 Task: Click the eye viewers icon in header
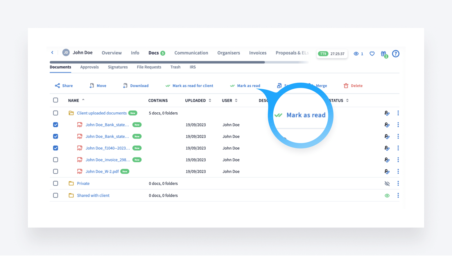coord(356,54)
